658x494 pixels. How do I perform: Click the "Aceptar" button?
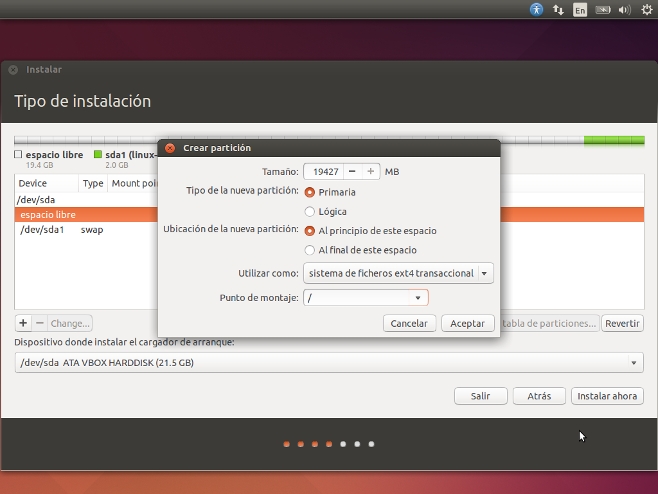click(468, 323)
